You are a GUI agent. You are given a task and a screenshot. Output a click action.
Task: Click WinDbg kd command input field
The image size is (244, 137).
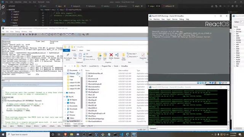coord(36,81)
